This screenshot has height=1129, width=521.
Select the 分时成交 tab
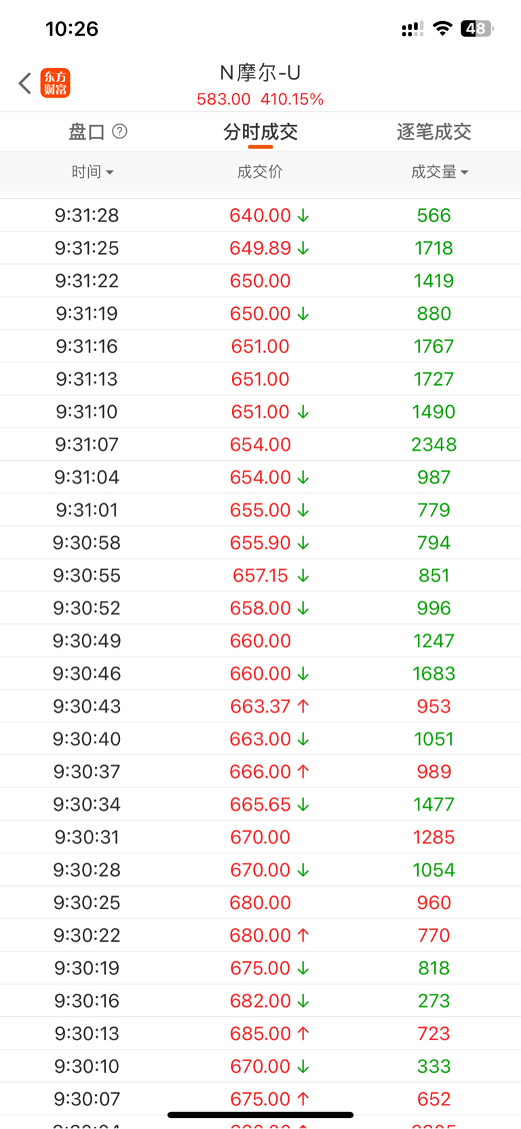coord(260,132)
